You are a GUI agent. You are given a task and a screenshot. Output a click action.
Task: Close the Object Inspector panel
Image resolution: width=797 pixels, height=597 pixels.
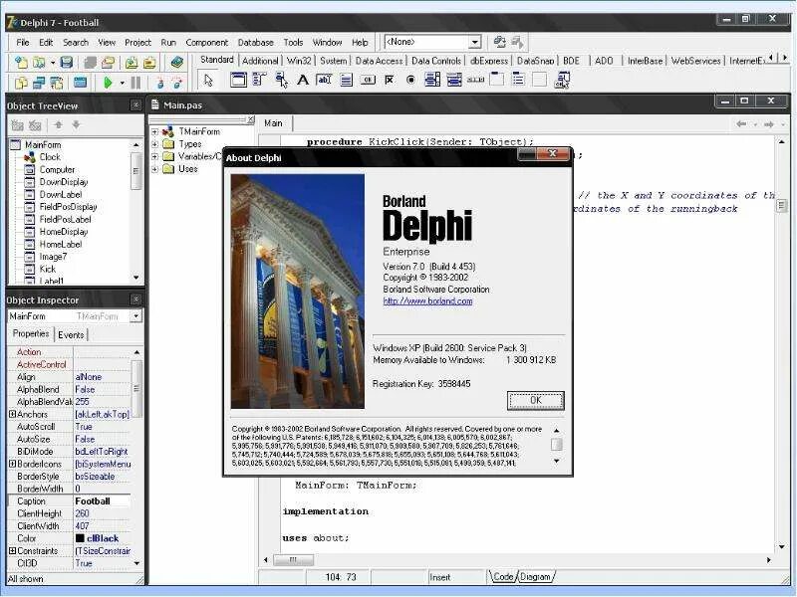(x=135, y=299)
